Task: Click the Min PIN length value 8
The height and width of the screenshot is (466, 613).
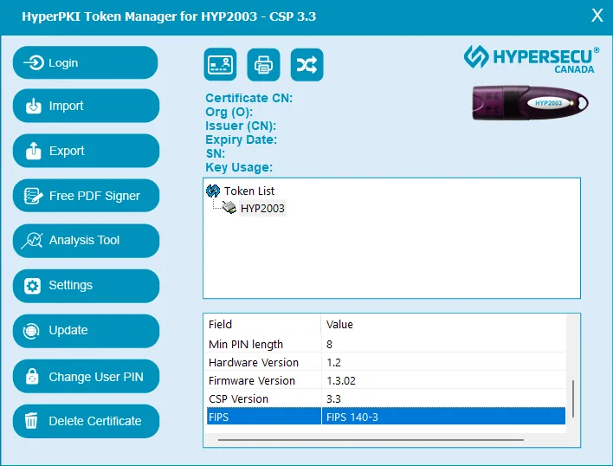Action: pyautogui.click(x=329, y=345)
